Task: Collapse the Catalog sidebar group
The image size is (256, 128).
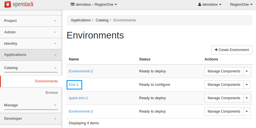Action: (31, 68)
